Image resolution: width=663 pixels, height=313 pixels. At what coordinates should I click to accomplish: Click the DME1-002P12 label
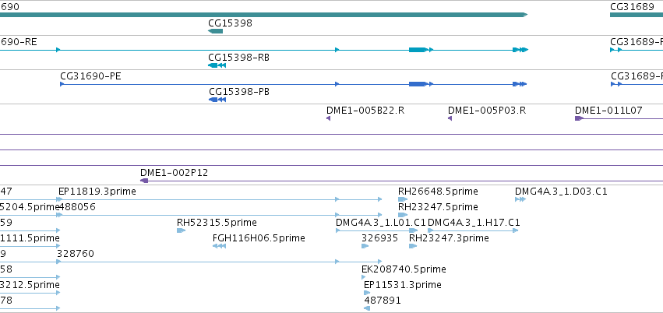tap(175, 173)
